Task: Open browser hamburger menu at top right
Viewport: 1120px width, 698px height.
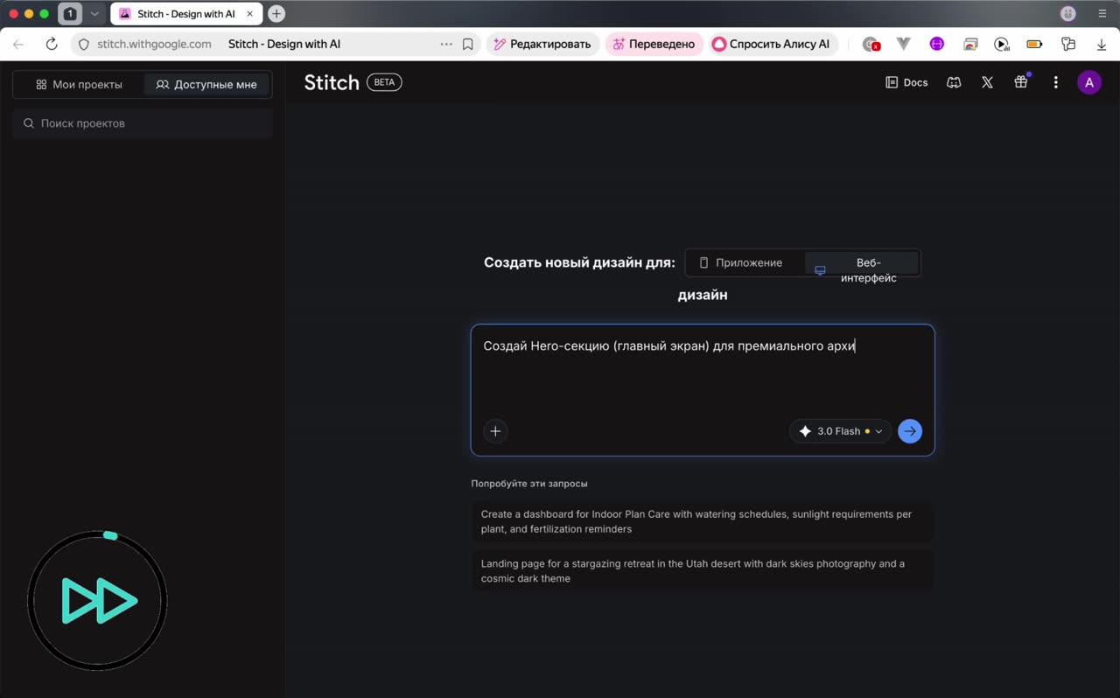Action: pos(1102,14)
